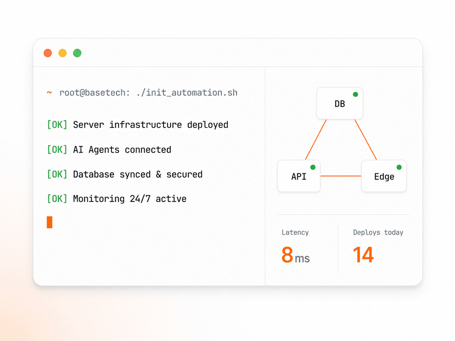Click the 14 deploys count
The width and height of the screenshot is (455, 341).
[x=364, y=255]
